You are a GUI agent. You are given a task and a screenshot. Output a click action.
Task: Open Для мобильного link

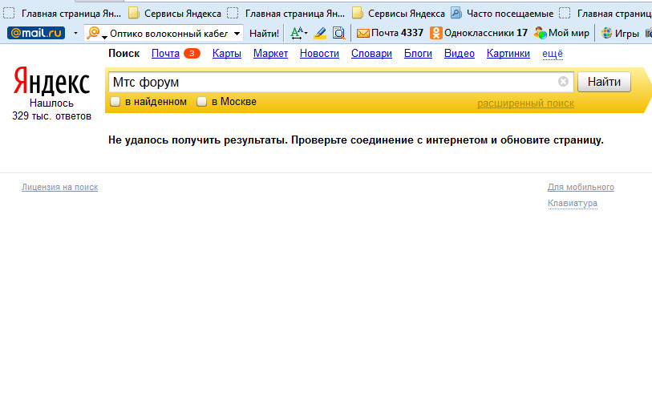(x=581, y=187)
